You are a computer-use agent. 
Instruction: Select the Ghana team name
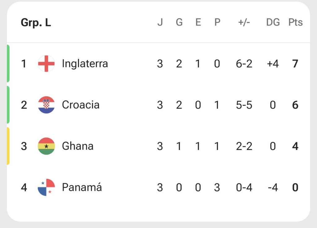pos(78,146)
